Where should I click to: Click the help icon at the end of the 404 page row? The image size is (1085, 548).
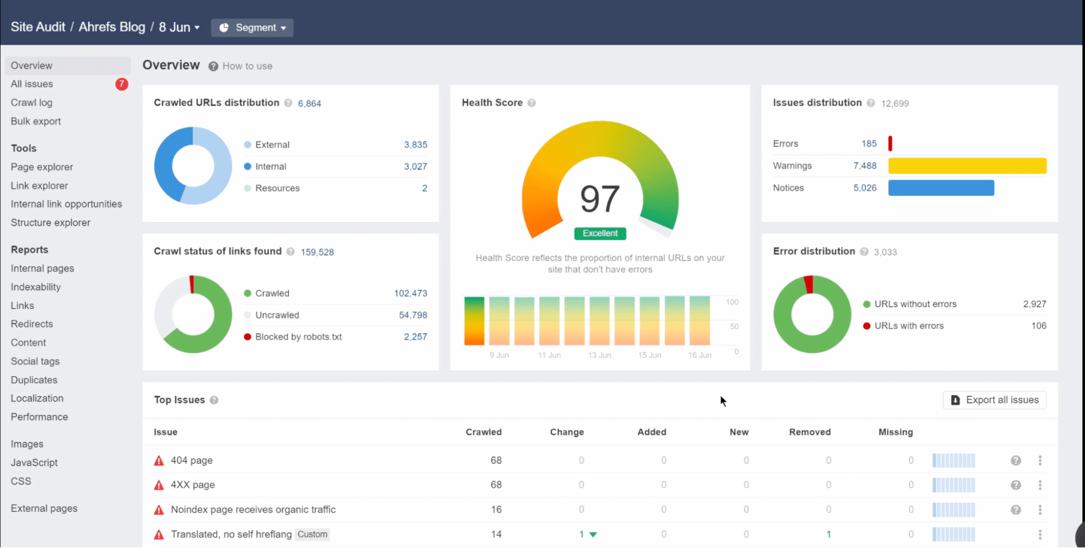[1016, 460]
